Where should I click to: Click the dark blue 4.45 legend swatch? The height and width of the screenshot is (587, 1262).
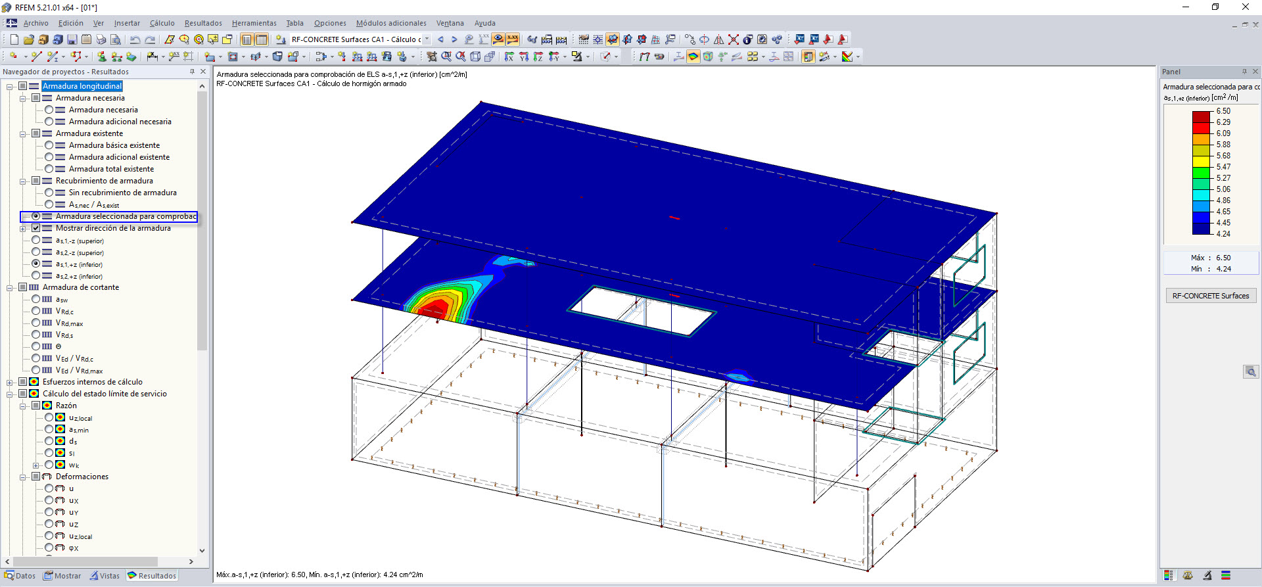click(1202, 228)
